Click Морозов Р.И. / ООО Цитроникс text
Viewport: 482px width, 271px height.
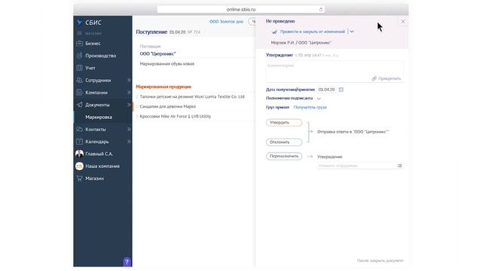pyautogui.click(x=301, y=43)
